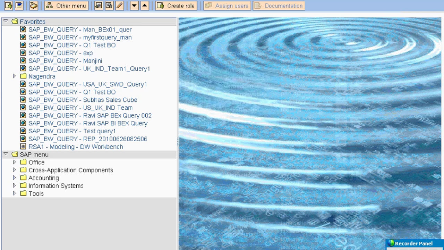This screenshot has width=444, height=250.
Task: Collapse the SAP menu node
Action: point(6,154)
